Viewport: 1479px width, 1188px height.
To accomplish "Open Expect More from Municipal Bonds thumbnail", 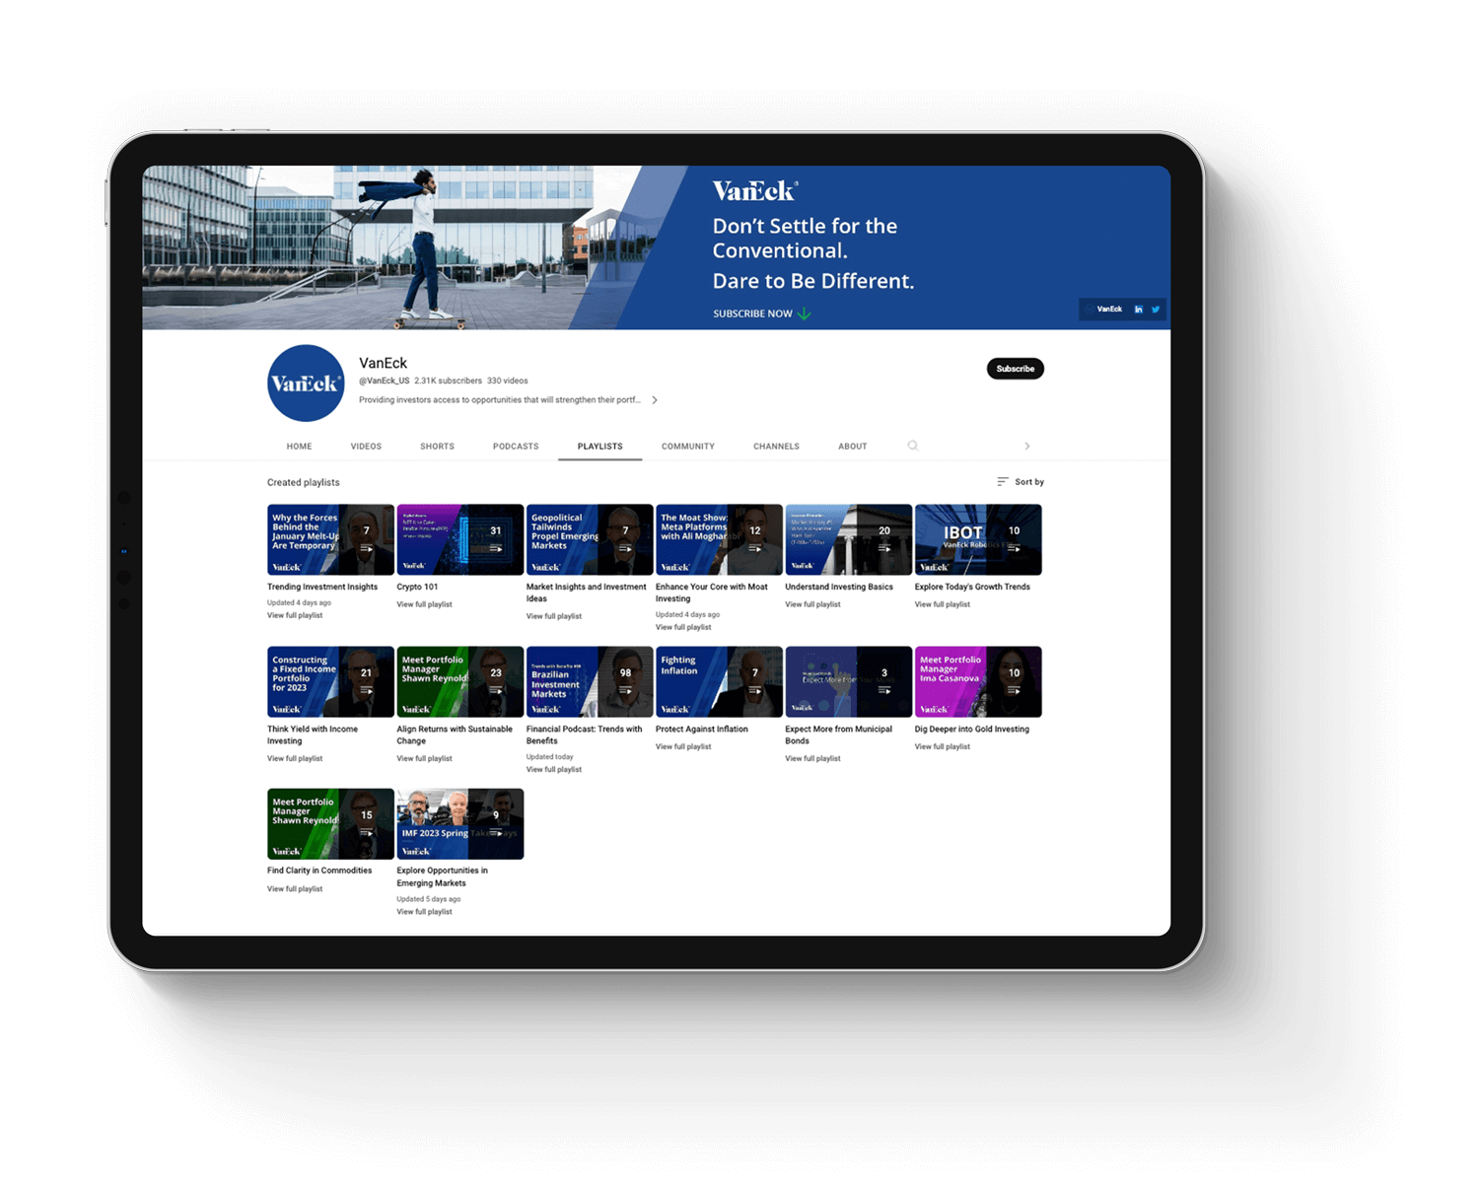I will point(848,681).
